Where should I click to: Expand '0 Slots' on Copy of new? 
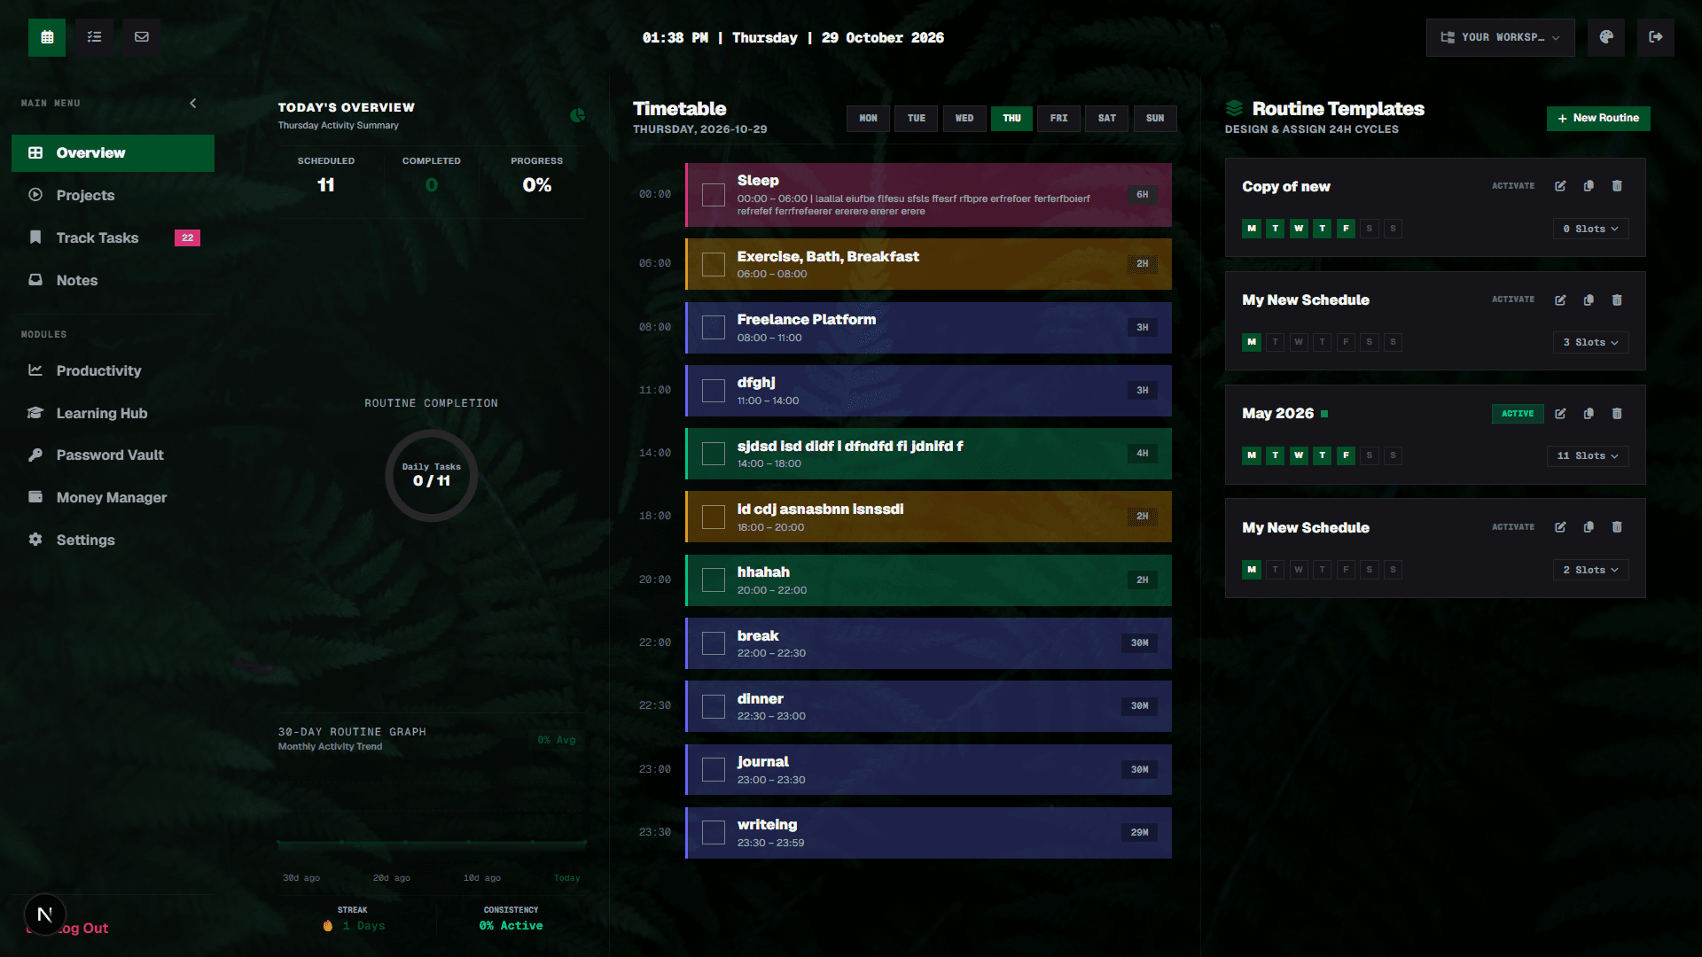[x=1590, y=229]
